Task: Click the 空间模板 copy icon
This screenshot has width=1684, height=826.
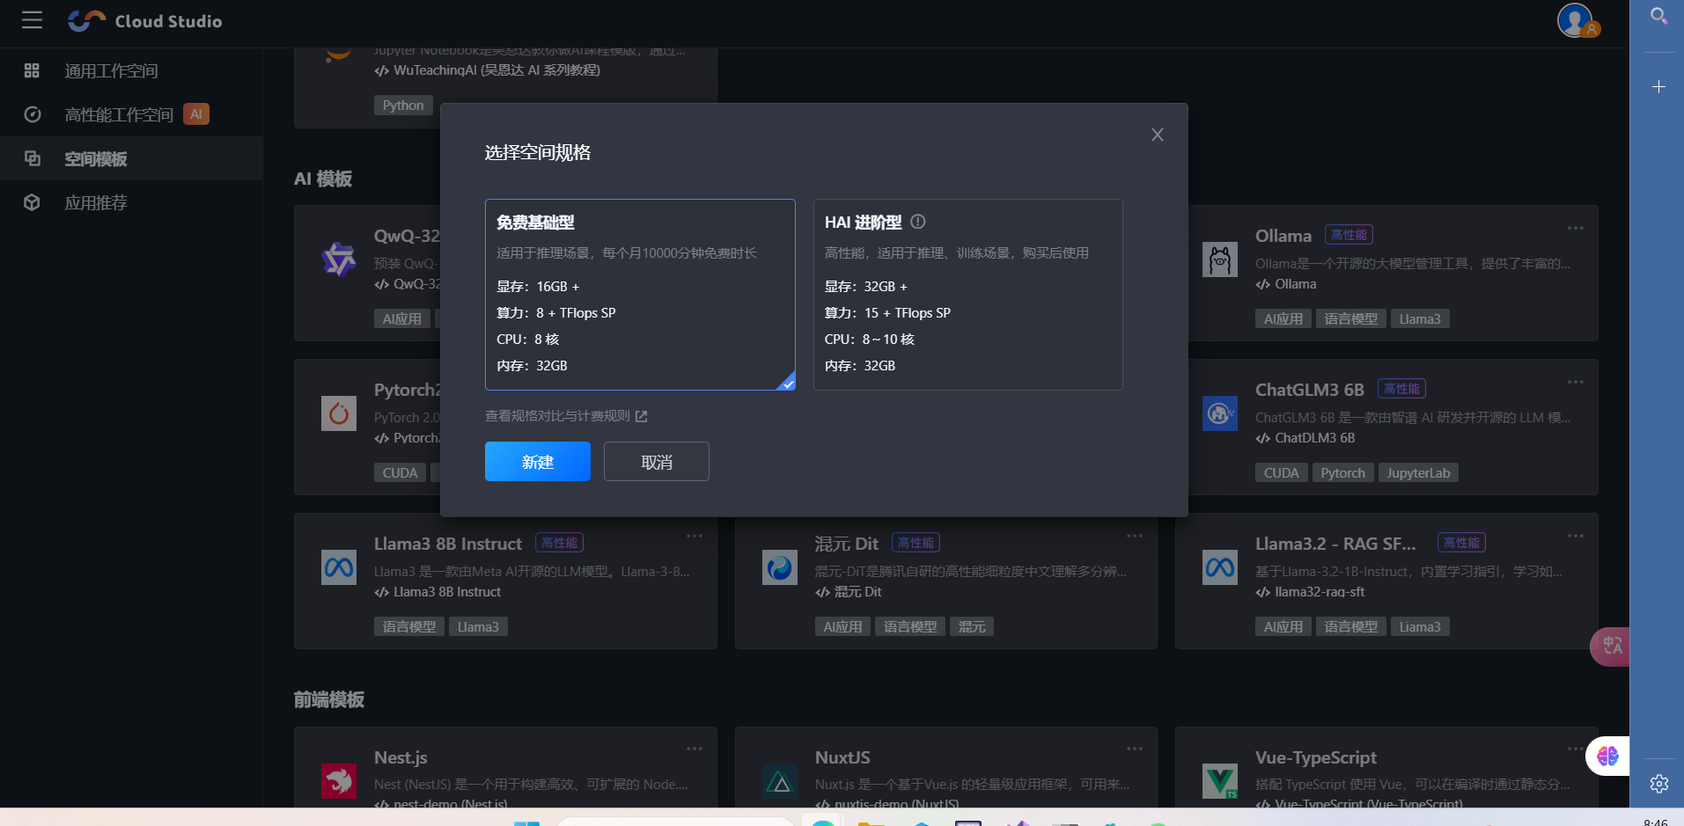Action: click(x=32, y=158)
